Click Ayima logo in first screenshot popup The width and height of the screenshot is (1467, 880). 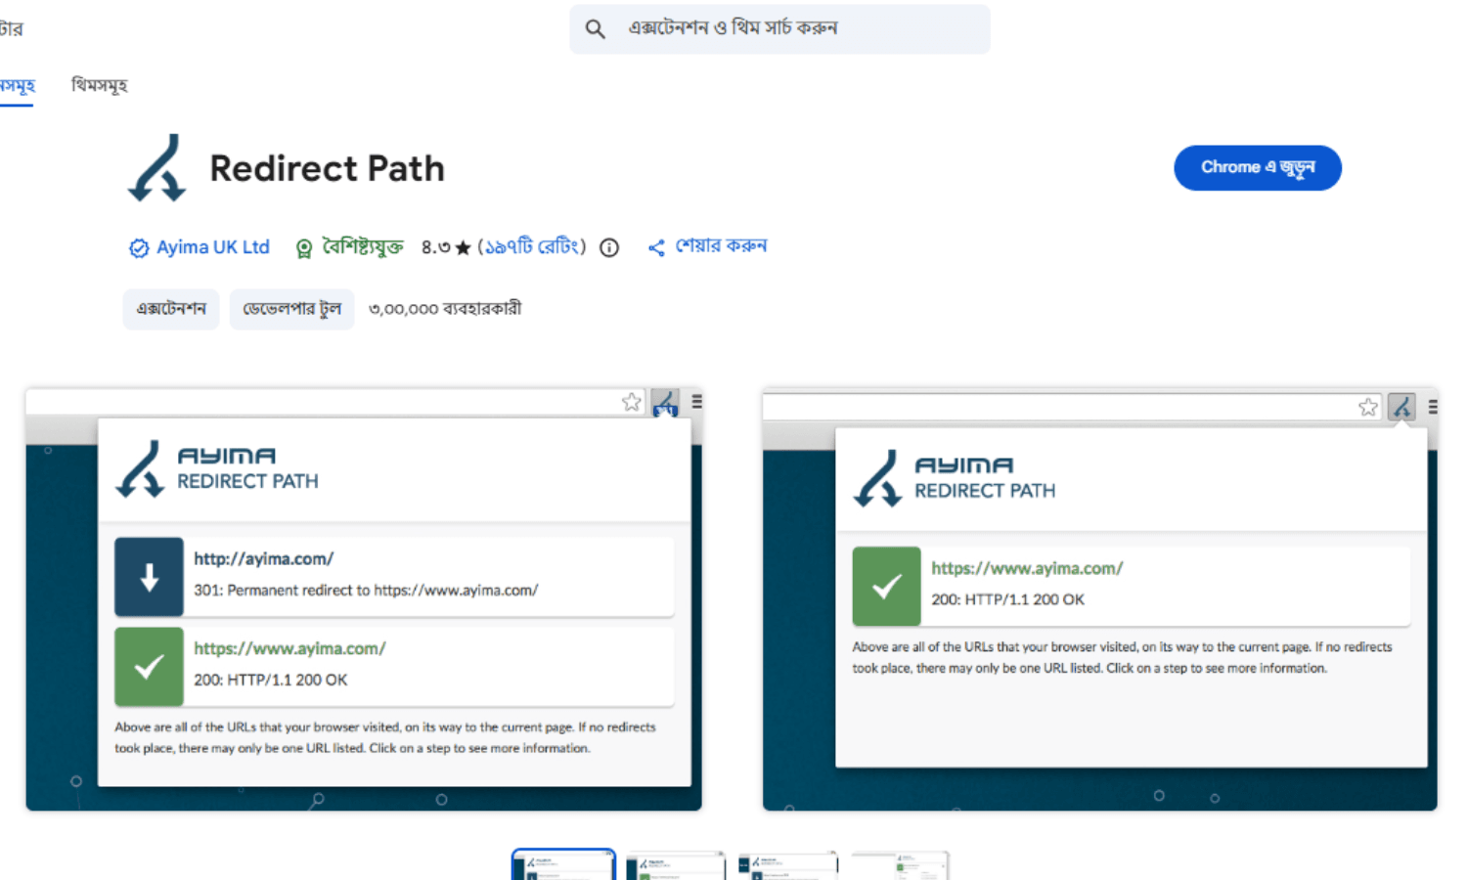click(217, 468)
